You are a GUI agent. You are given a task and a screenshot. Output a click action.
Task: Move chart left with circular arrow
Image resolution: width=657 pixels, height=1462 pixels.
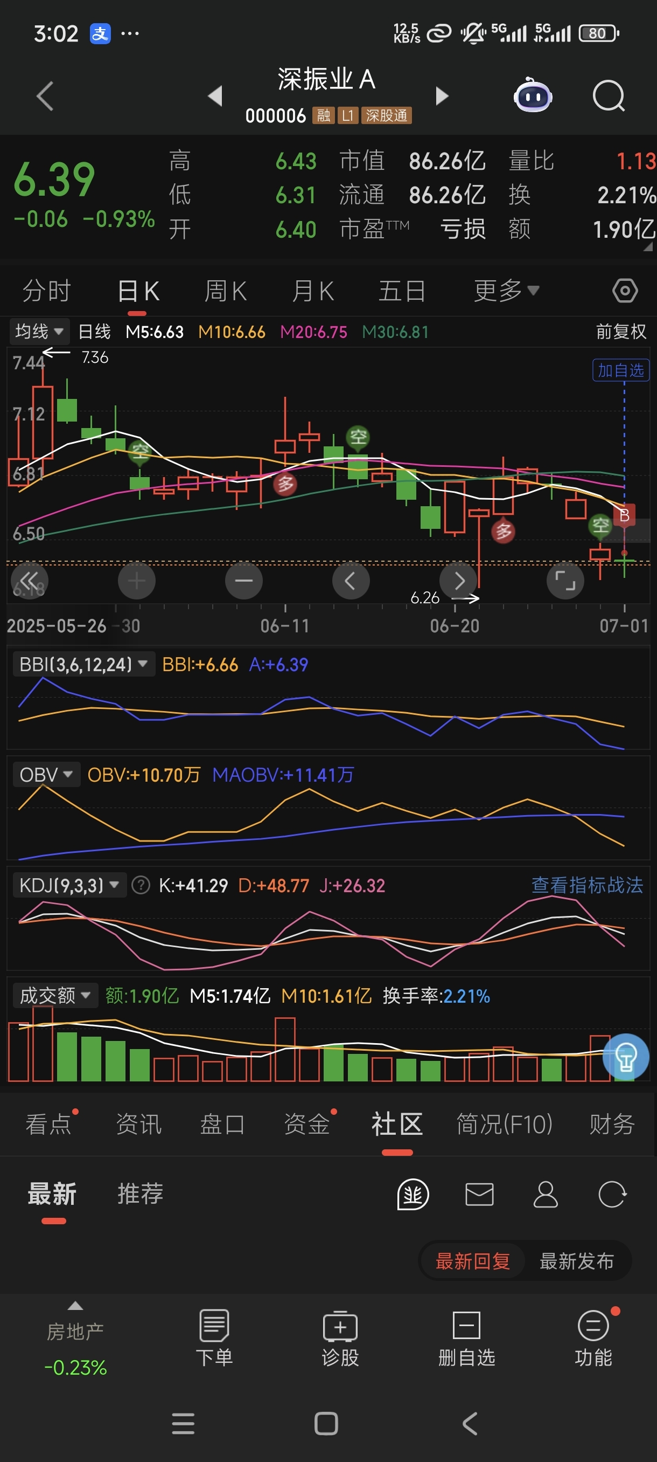(x=351, y=580)
